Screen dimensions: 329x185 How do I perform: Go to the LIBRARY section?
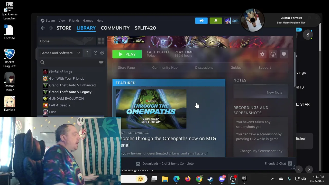[86, 28]
